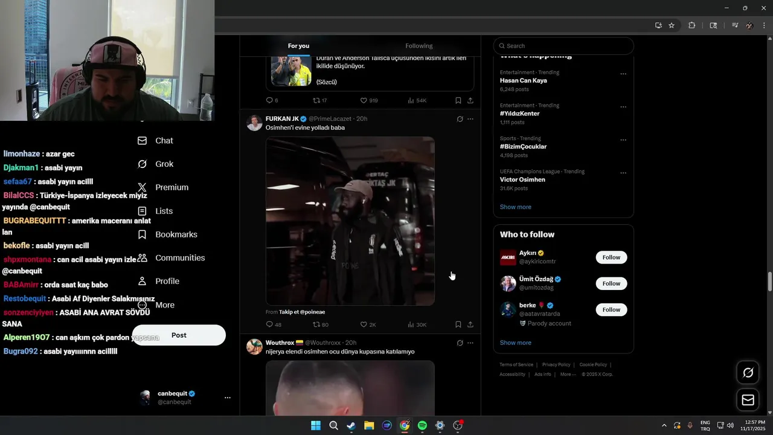Bookmark this page with the star icon

(672, 25)
